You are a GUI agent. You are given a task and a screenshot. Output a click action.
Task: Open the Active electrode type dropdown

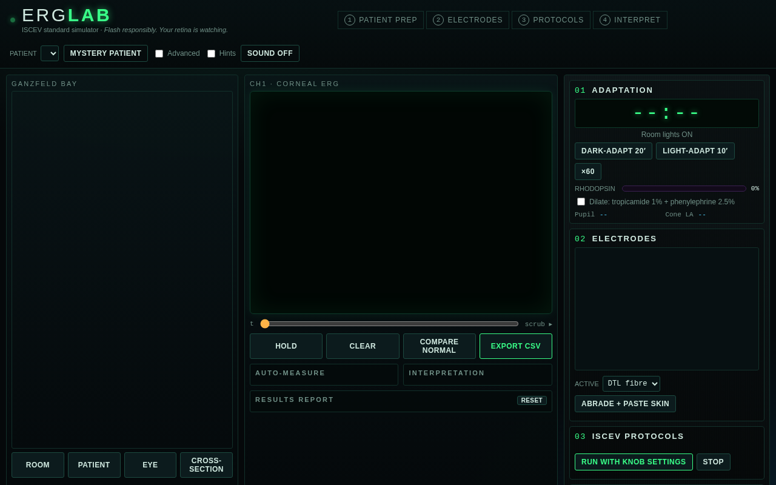[x=631, y=384]
